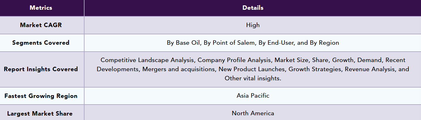The height and width of the screenshot is (120, 421).
Task: Click the 'By Point of Salem' text
Action: tap(229, 43)
